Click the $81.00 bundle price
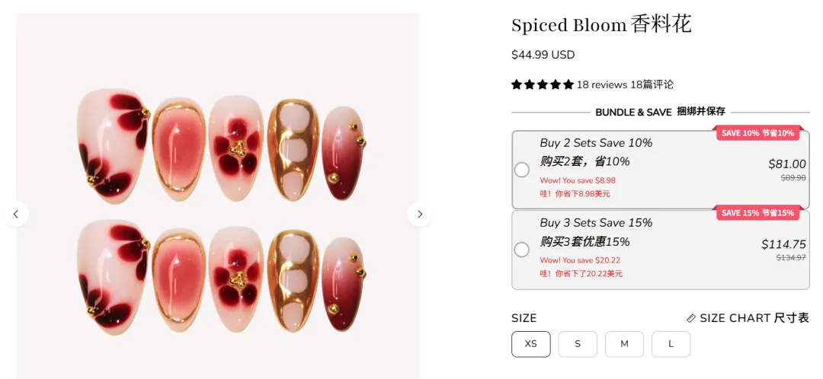823x379 pixels. [786, 164]
